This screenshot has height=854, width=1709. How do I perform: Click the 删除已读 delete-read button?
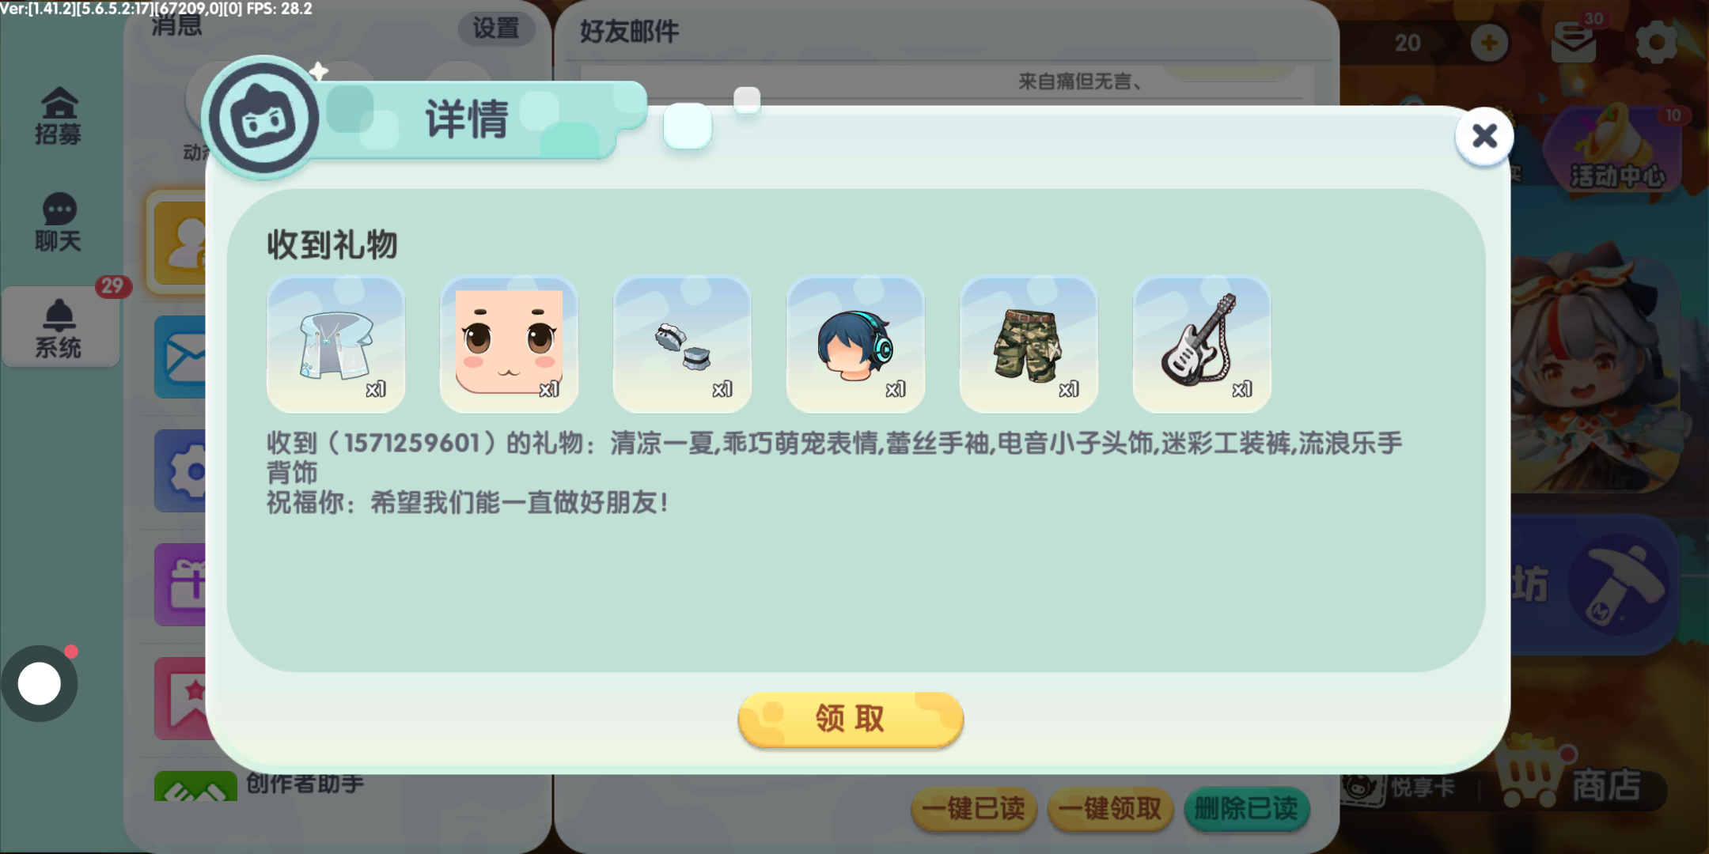(x=1247, y=808)
